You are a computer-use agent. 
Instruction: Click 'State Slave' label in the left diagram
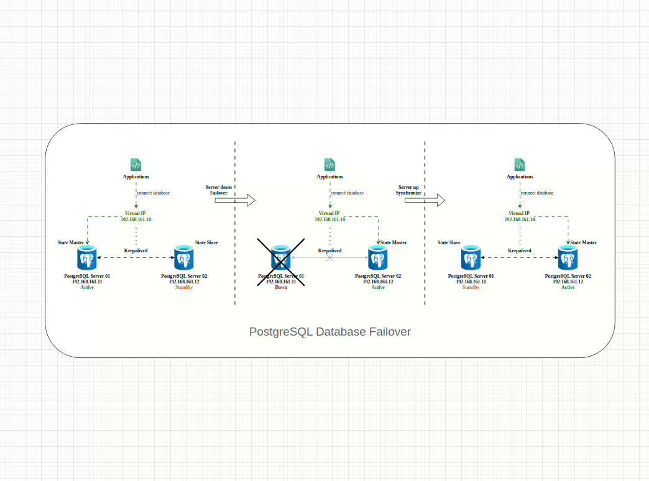click(x=206, y=242)
